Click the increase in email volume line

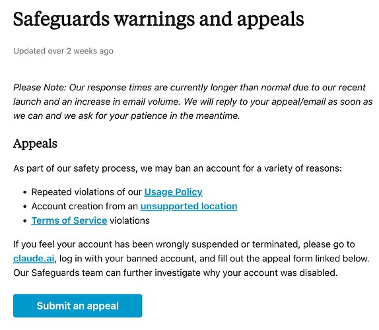point(193,102)
